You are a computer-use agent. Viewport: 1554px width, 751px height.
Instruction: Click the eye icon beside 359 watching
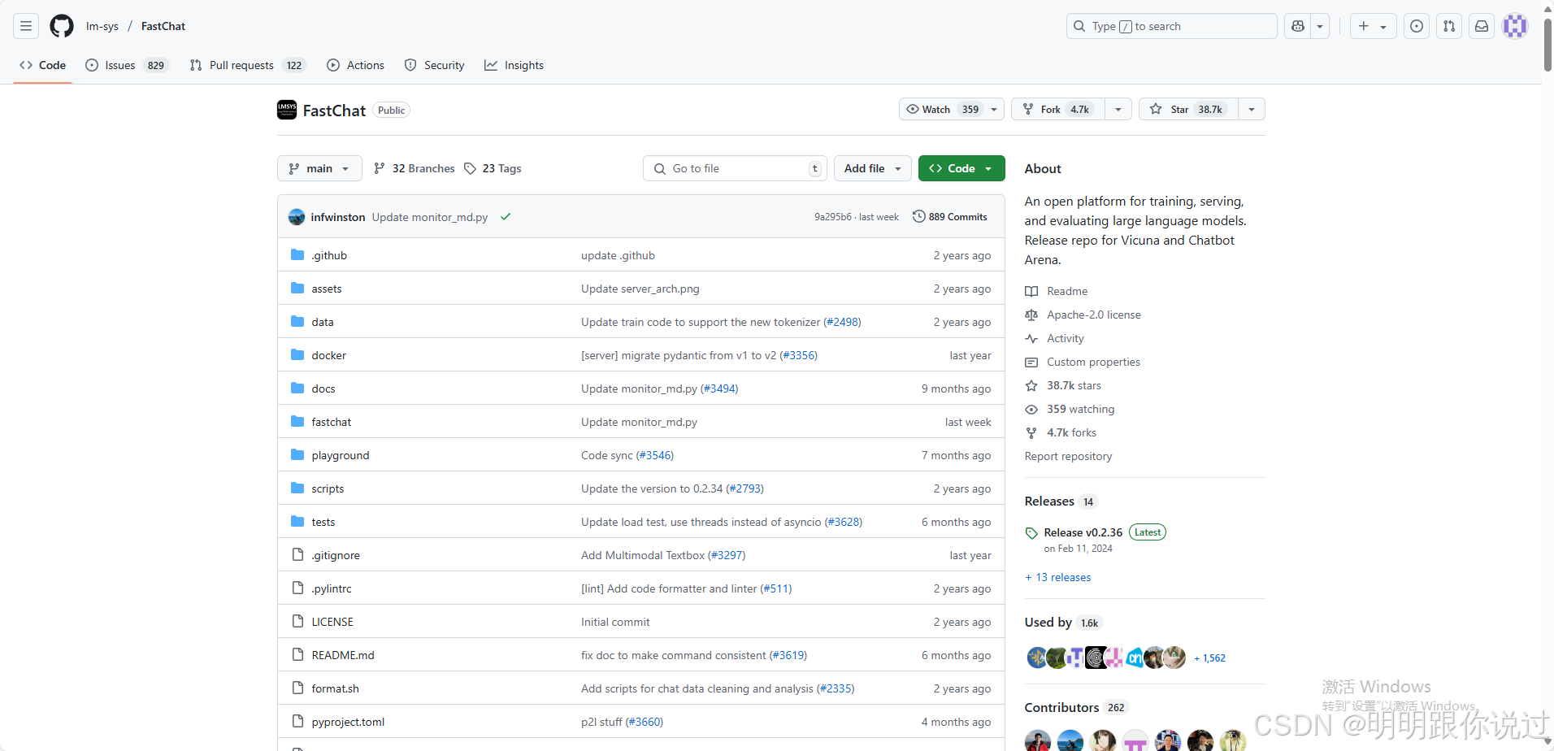point(1031,409)
